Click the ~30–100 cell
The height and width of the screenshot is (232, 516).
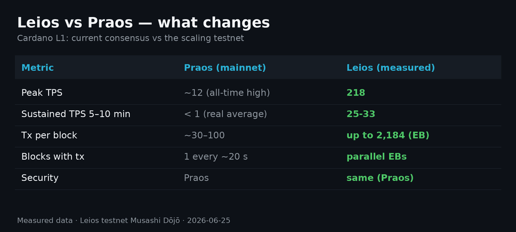204,135
